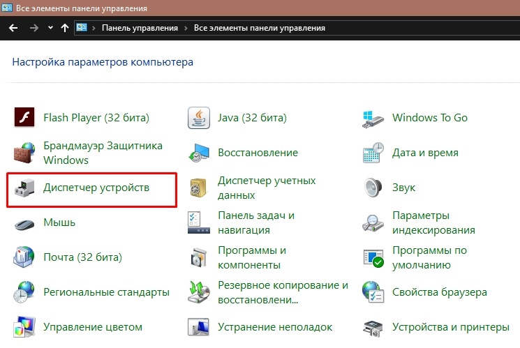The image size is (520, 348).
Task: Open Устройства и принтеры link
Action: pos(451,327)
